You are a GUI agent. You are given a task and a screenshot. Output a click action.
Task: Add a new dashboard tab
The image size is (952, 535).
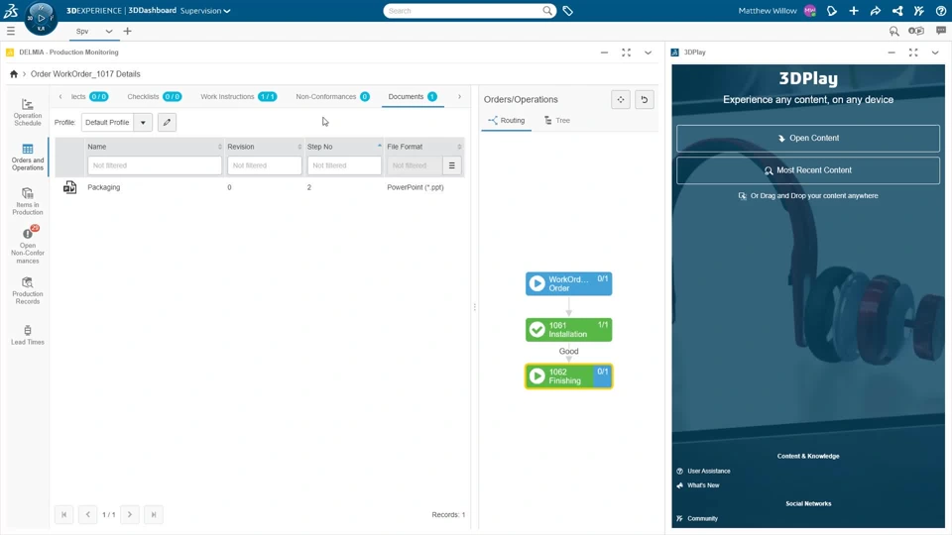[127, 31]
